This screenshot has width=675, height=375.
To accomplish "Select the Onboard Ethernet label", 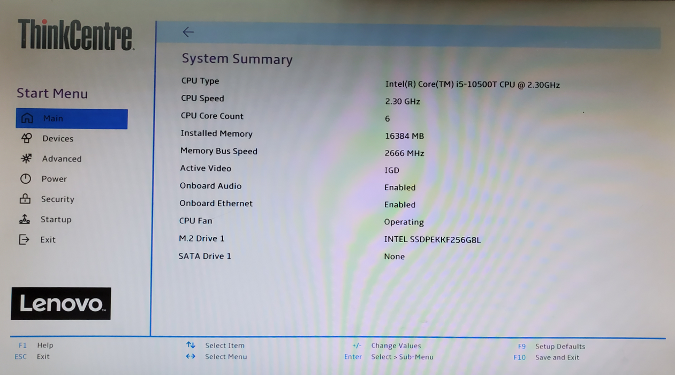I will 216,204.
